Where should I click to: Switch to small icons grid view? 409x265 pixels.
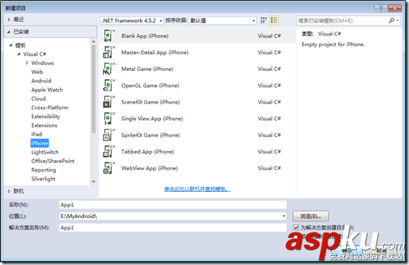click(263, 20)
